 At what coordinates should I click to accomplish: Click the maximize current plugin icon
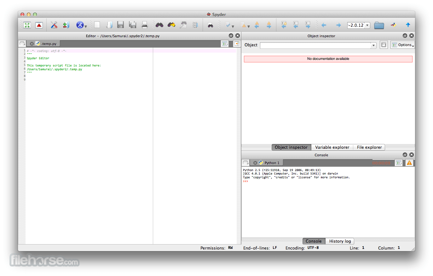point(27,25)
